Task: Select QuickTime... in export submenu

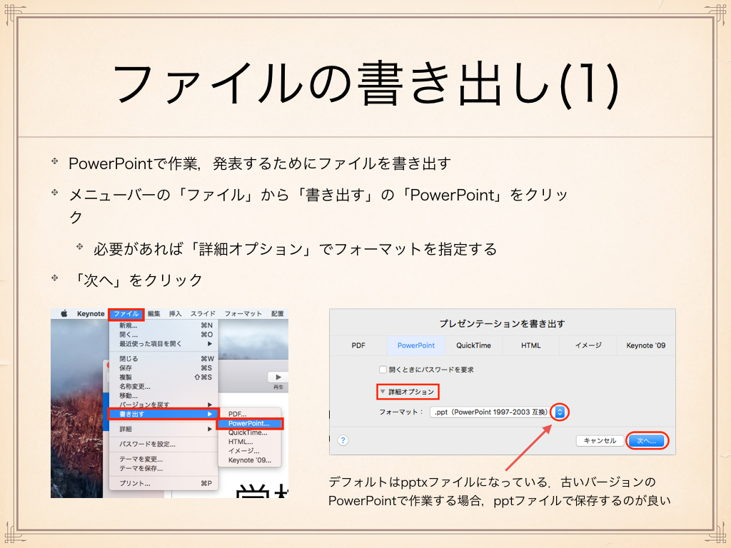Action: click(x=250, y=432)
